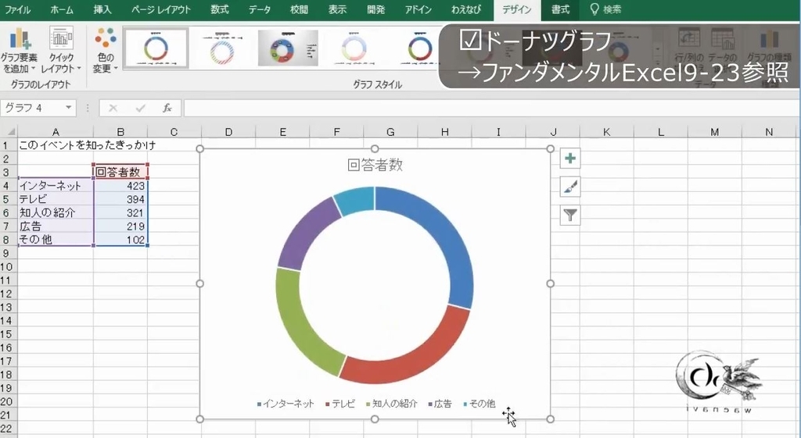Select the デザイン chart tools tab
Screen dimensions: 801x438
[x=516, y=9]
